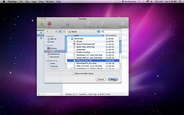184x115 pixels.
Task: Click the file list vertical scrollbar
Action: tap(120, 47)
